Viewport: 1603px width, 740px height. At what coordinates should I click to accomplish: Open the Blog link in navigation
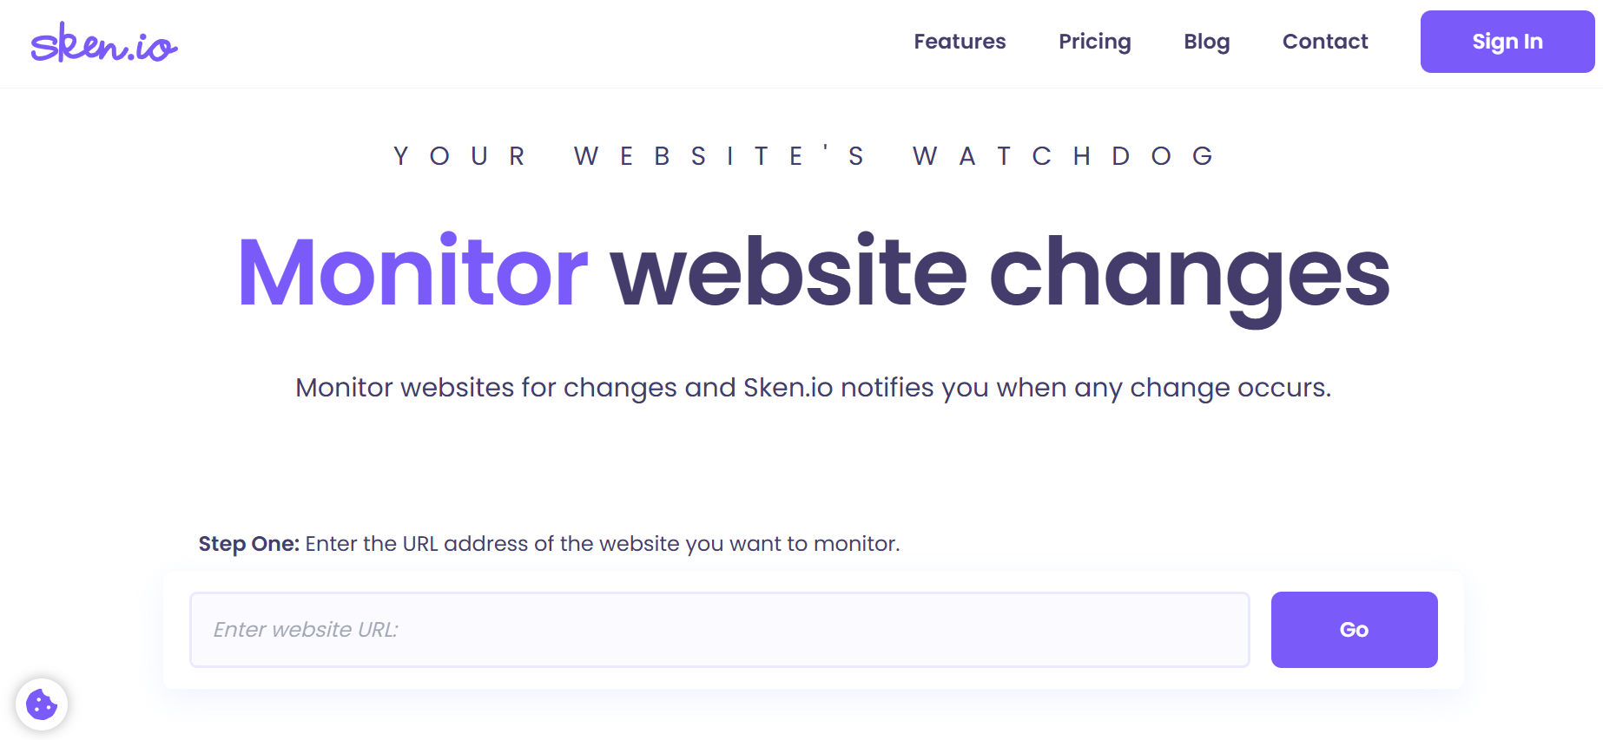1206,42
